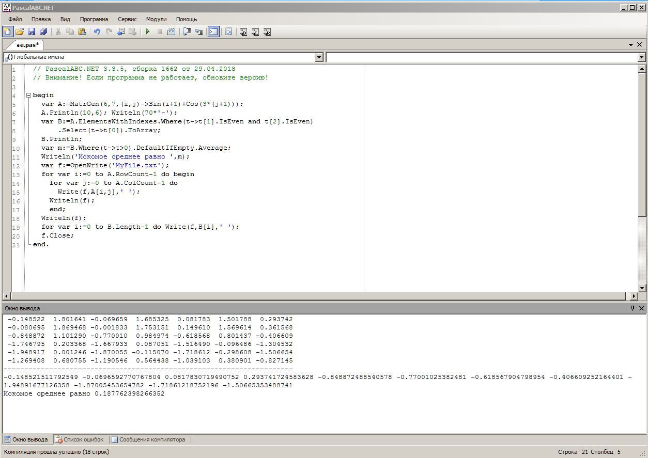The image size is (648, 458).
Task: Open the Глобальные имена dropdown
Action: coord(319,57)
